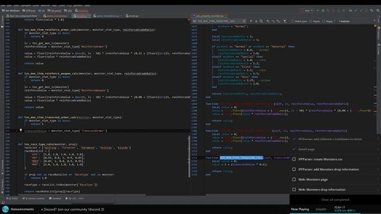Click the tos-database breadcrumb
This screenshot has height=214, width=381.
point(11,11)
